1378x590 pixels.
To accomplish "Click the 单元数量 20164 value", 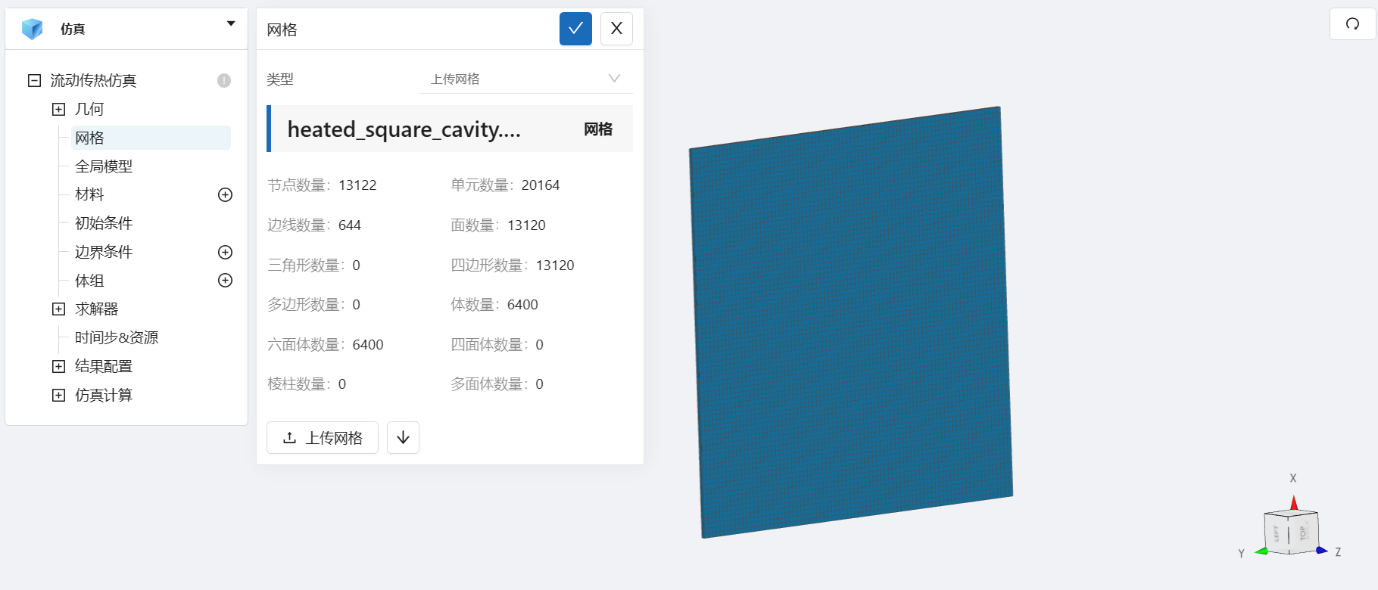I will (x=541, y=185).
